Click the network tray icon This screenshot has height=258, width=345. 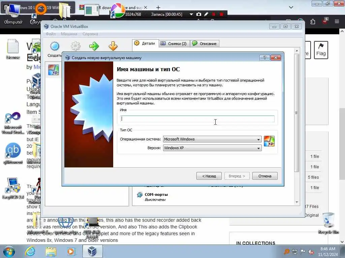point(294,252)
